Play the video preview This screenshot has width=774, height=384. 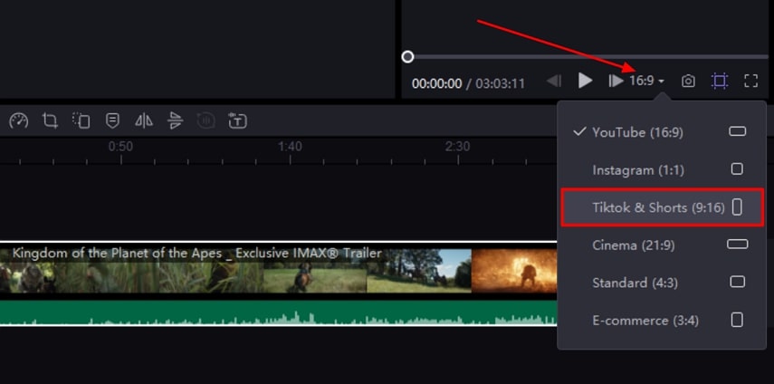click(585, 81)
